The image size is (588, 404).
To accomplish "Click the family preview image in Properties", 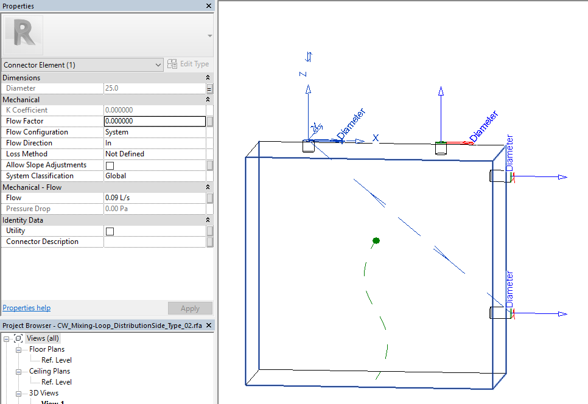I will pos(23,35).
